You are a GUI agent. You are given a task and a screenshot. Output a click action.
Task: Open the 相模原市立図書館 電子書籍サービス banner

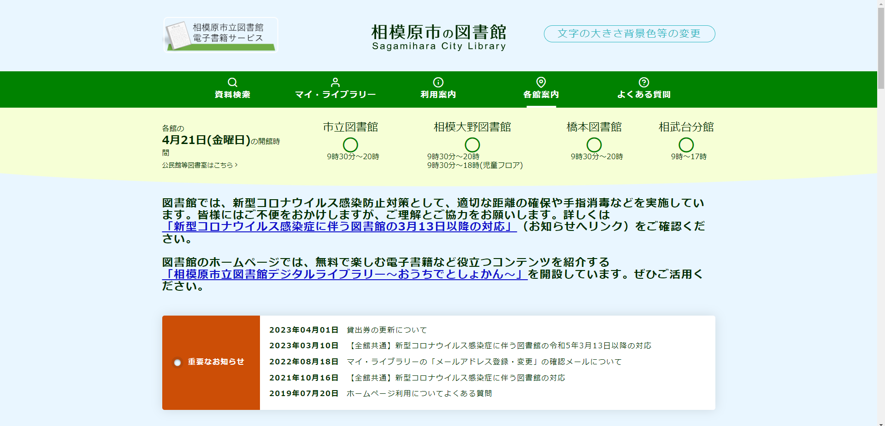(221, 35)
